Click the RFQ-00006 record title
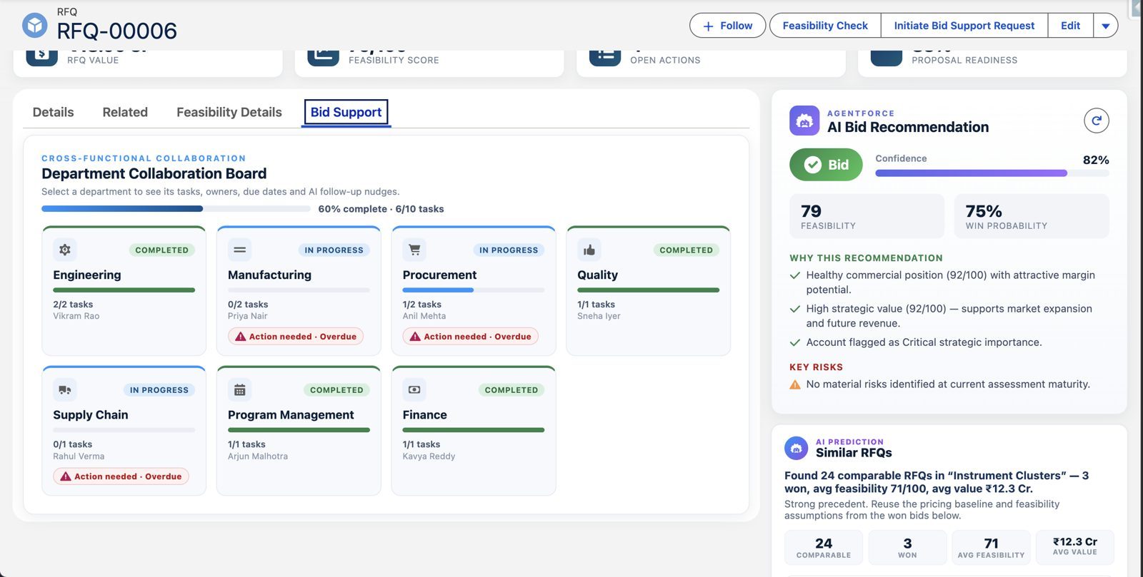Screen dimensions: 1143x577 pos(117,31)
